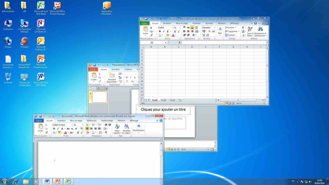Click the AutoSum sigma icon in Excel

243,27
